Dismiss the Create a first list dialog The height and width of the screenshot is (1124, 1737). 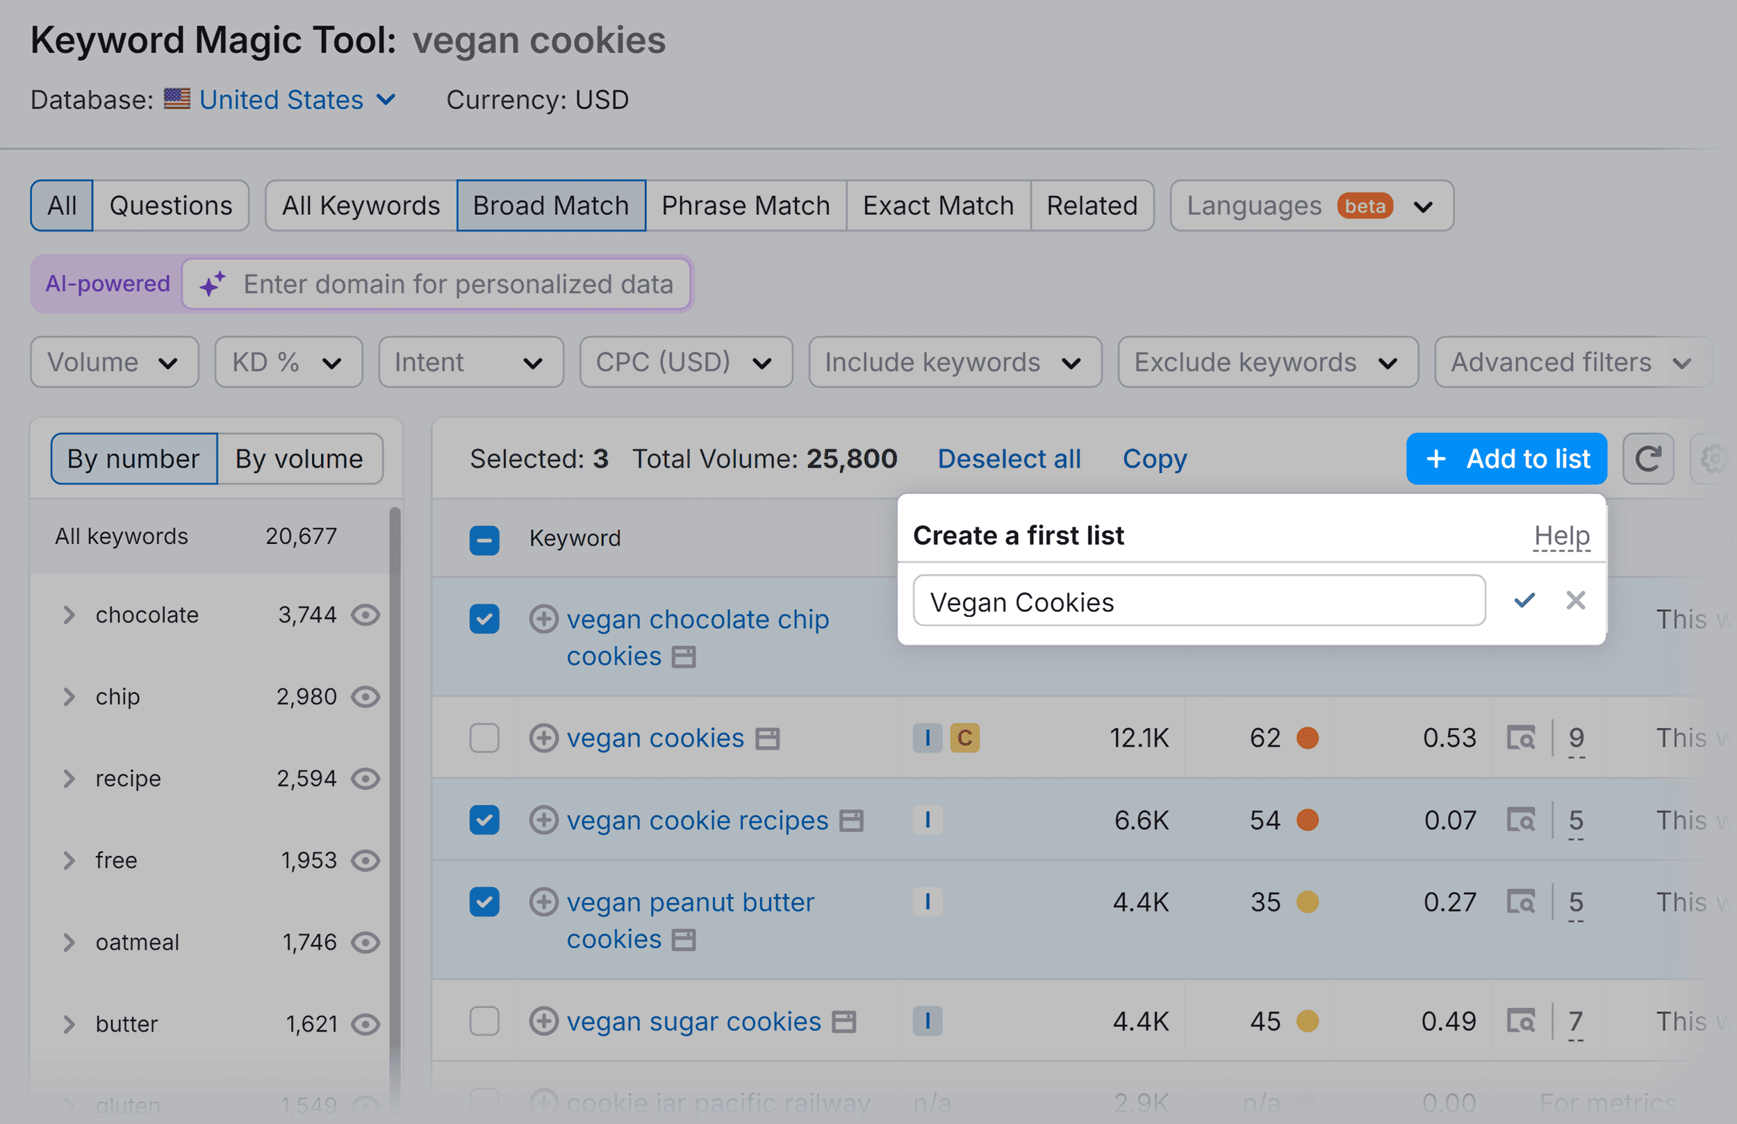tap(1577, 600)
